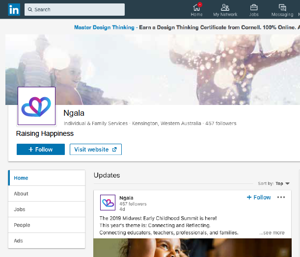Open the Master Design Thinking ad link

(104, 27)
